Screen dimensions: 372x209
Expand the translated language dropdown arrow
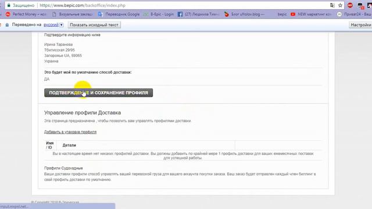tap(61, 24)
